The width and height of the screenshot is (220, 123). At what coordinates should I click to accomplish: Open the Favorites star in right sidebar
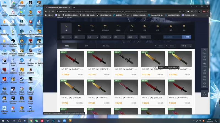coord(204,58)
